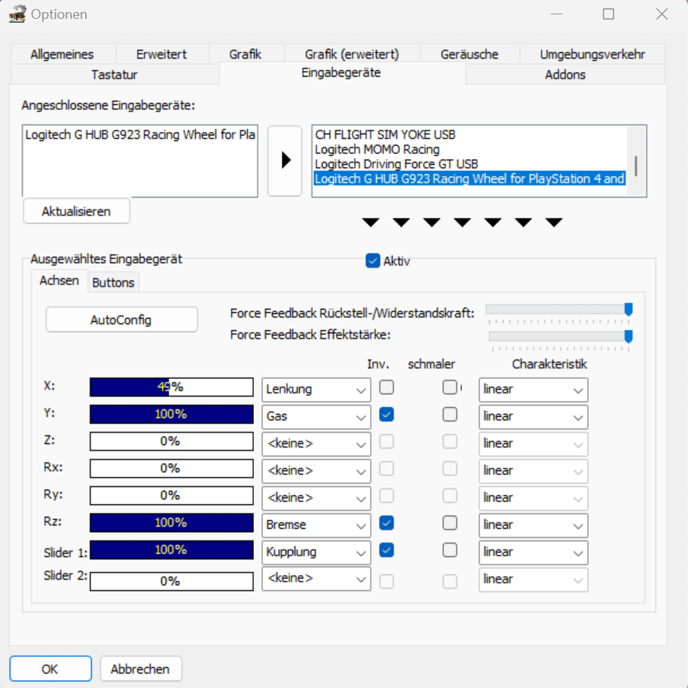This screenshot has width=688, height=688.
Task: Expand Slider 1 Kupplung dropdown
Action: click(316, 552)
